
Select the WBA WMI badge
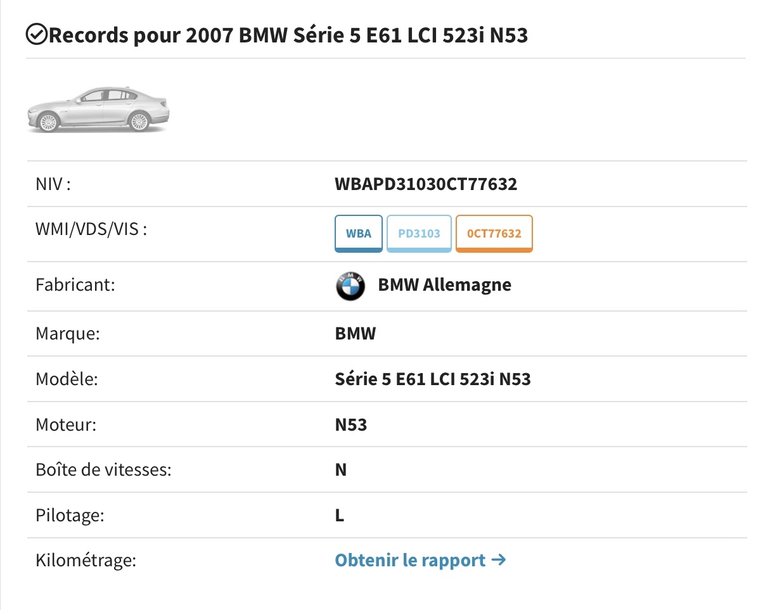click(359, 234)
